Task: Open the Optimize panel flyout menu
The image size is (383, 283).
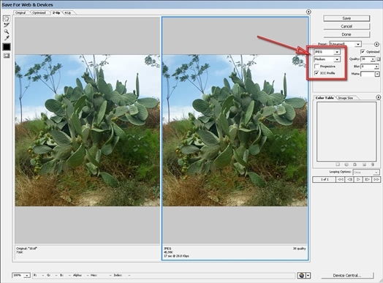Action: coord(376,44)
